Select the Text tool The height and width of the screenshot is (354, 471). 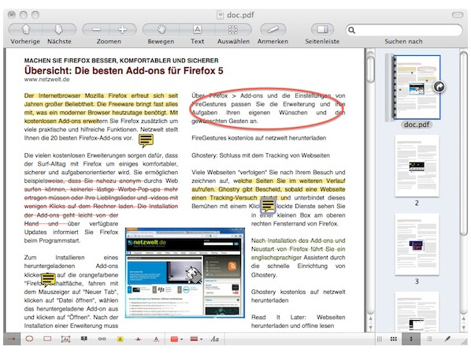[x=197, y=29]
